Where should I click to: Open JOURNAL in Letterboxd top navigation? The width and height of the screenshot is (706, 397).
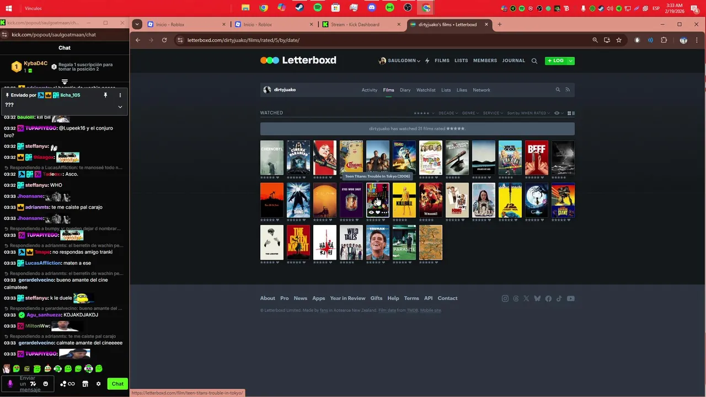point(514,61)
